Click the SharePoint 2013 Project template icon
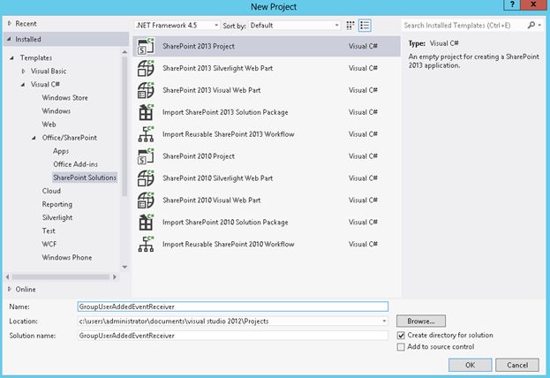 tap(146, 46)
